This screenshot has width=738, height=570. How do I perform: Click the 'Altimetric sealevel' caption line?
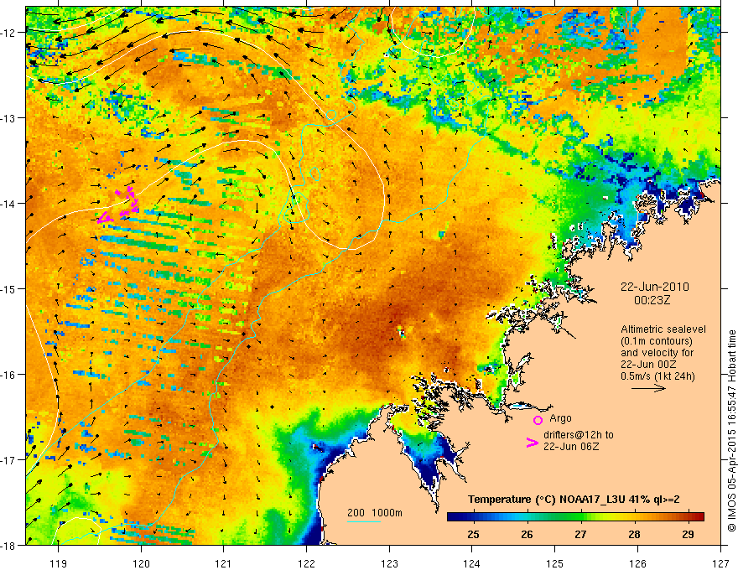click(x=663, y=329)
